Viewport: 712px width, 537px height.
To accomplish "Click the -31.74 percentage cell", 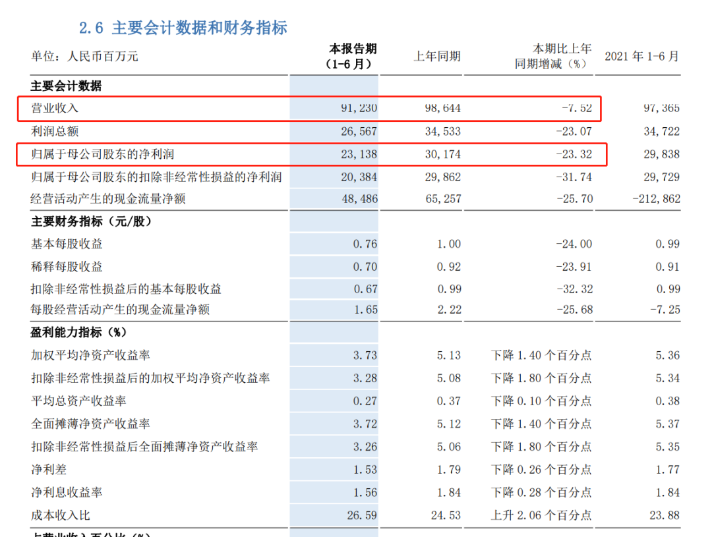I will (574, 177).
